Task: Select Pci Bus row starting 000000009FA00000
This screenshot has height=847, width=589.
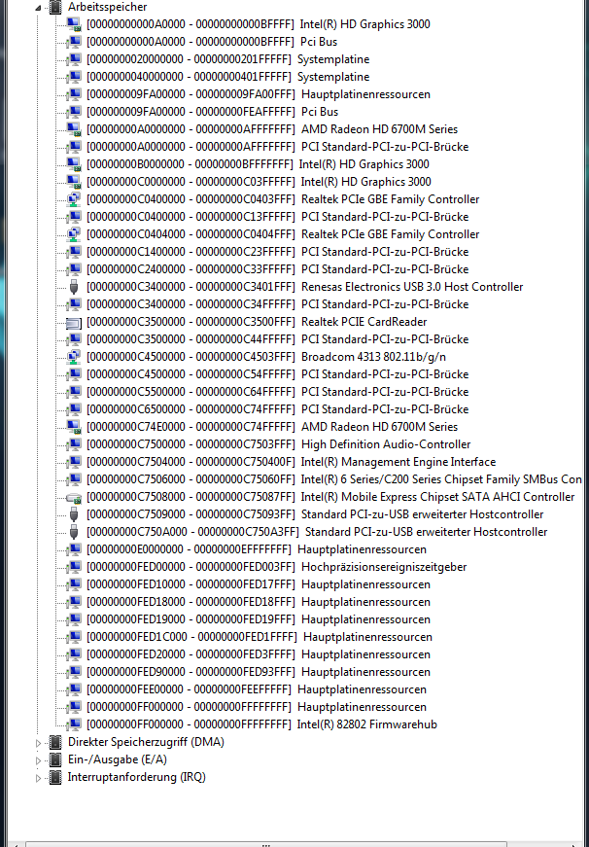Action: click(x=212, y=112)
